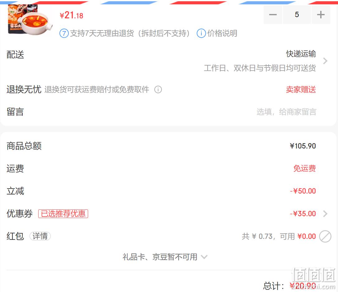
Task: Open the 价格说明 link
Action: [222, 33]
